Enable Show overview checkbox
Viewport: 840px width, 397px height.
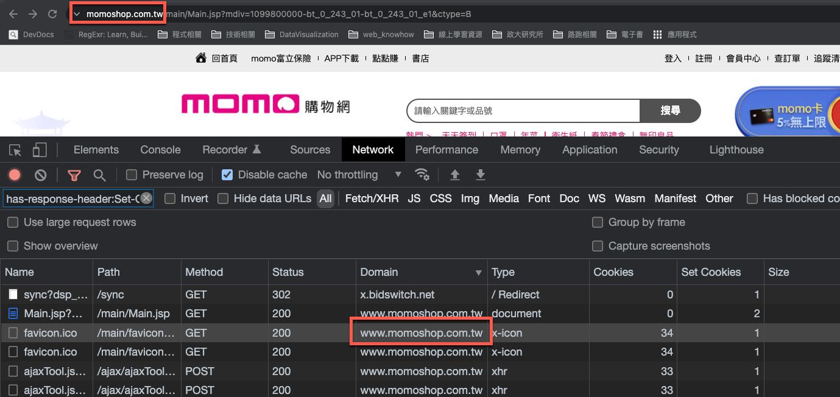point(12,246)
